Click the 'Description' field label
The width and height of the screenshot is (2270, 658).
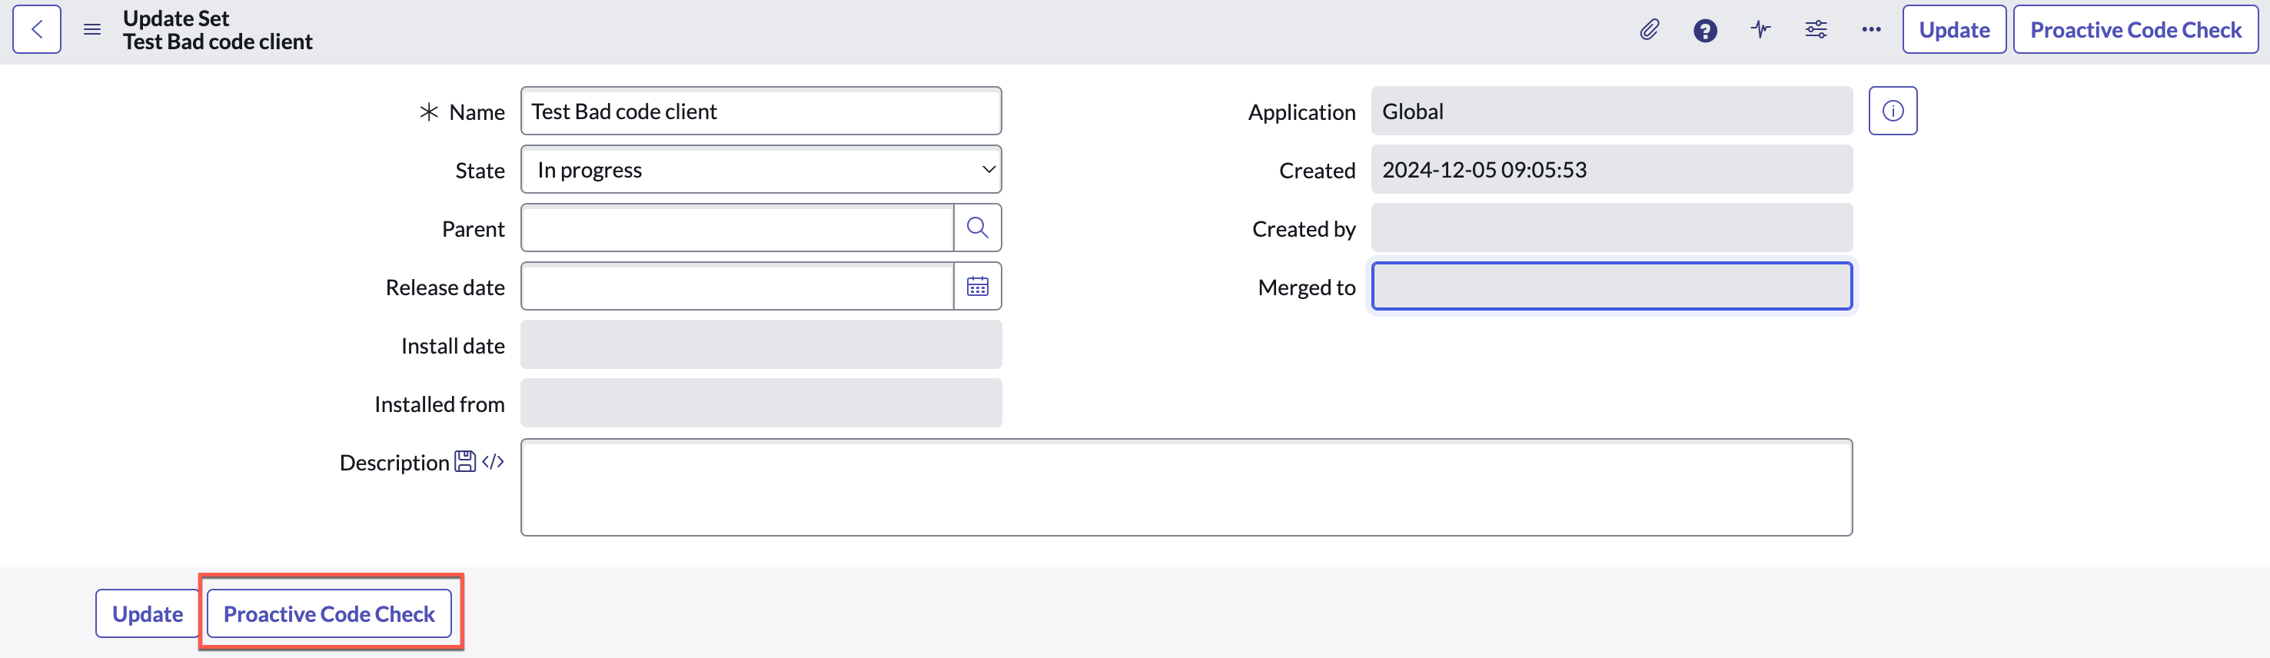[x=394, y=463]
